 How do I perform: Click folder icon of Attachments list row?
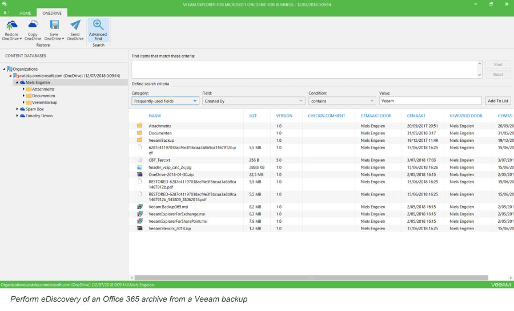(140, 125)
